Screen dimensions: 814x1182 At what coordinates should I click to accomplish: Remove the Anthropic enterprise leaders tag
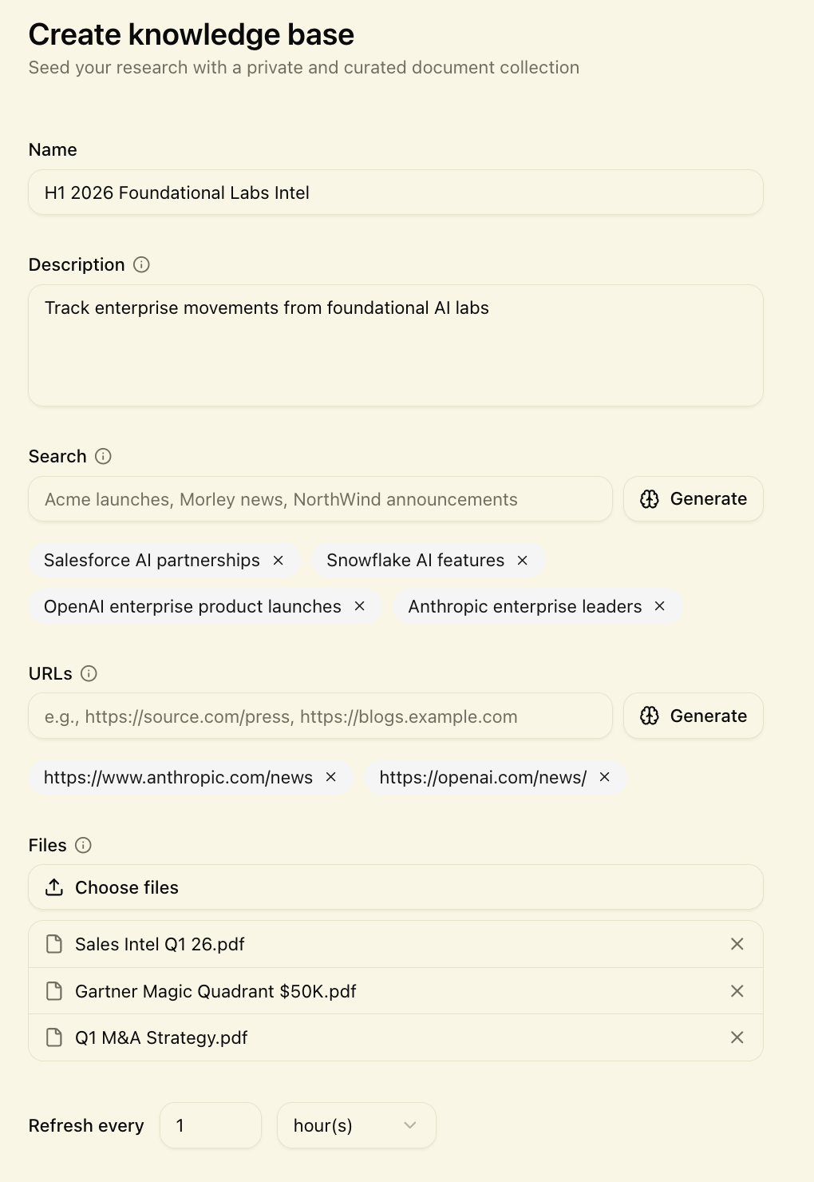tap(660, 606)
